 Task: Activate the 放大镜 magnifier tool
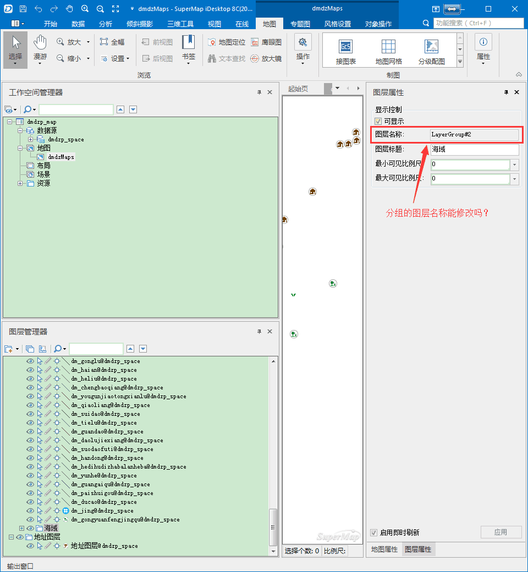pyautogui.click(x=266, y=58)
